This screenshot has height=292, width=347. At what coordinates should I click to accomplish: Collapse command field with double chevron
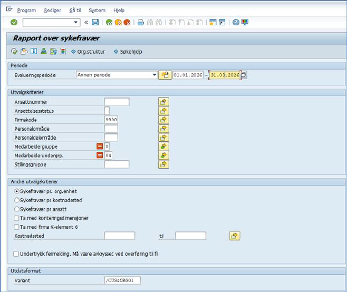[x=86, y=22]
